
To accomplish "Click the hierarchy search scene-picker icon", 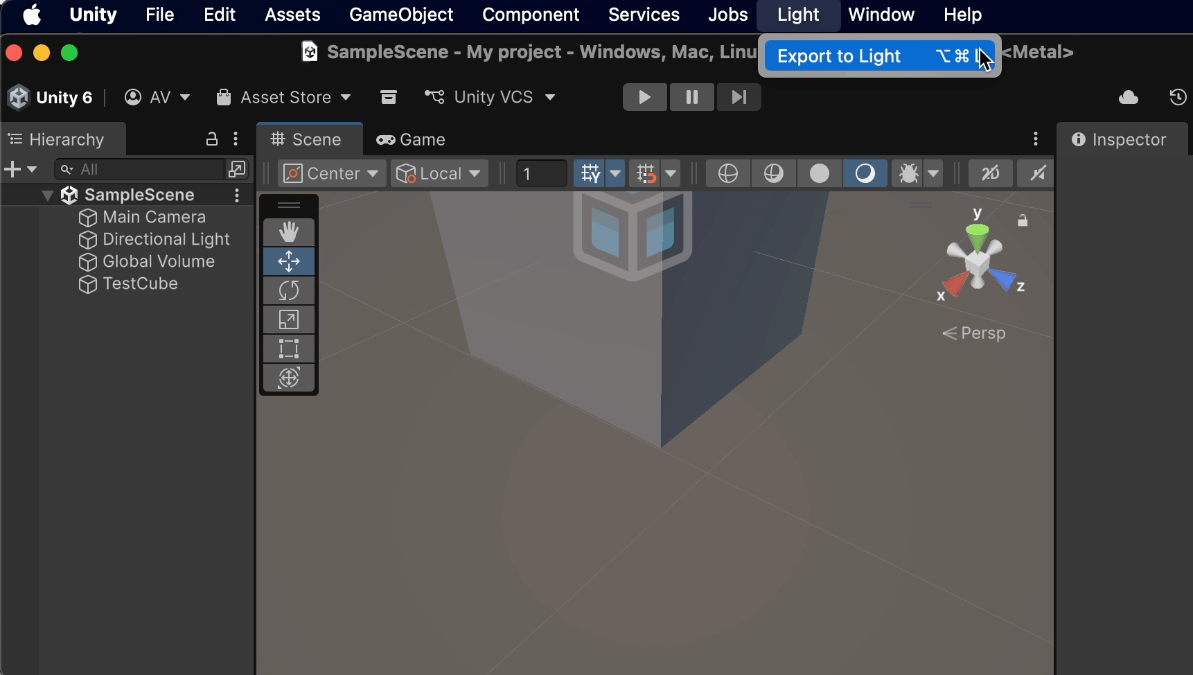I will pos(237,169).
